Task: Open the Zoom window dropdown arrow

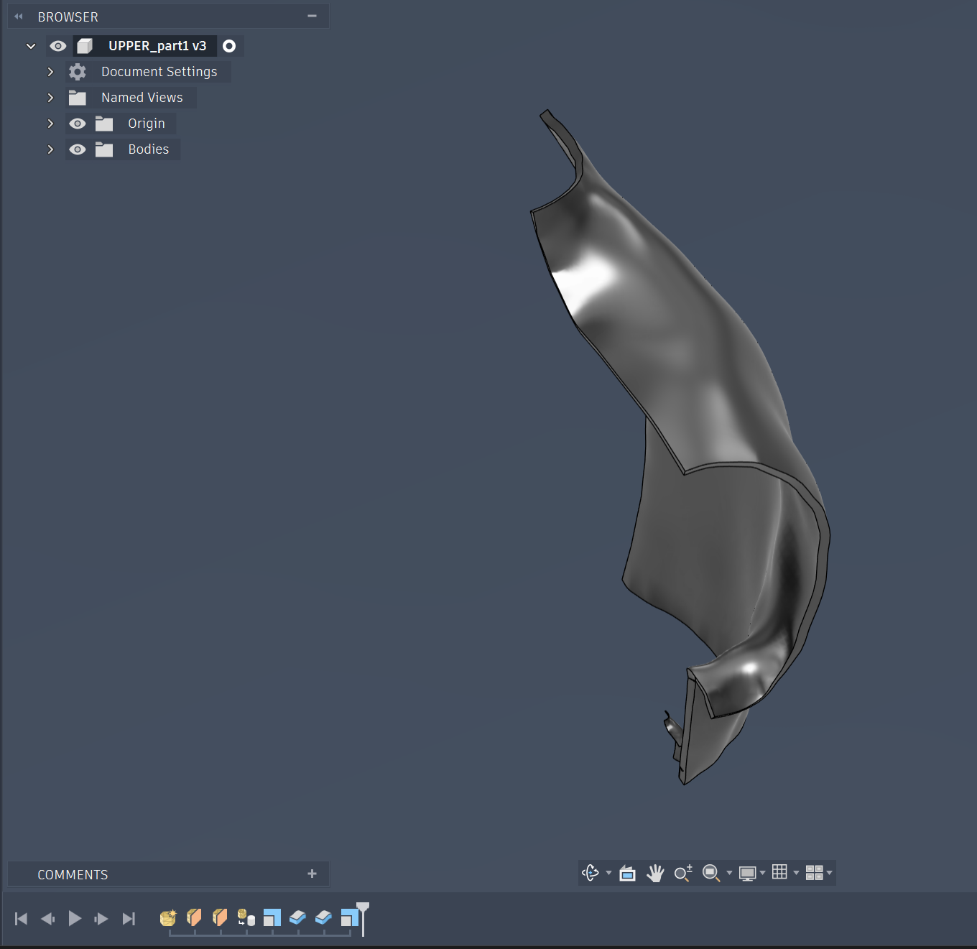Action: tap(729, 874)
